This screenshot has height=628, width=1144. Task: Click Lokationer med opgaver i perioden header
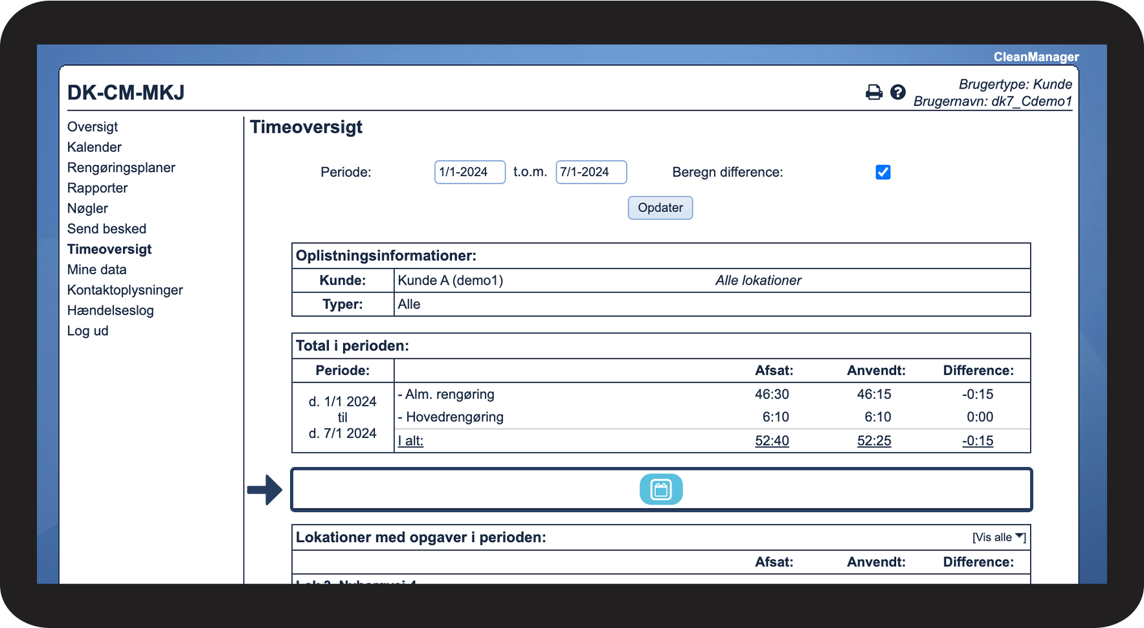[x=421, y=537]
